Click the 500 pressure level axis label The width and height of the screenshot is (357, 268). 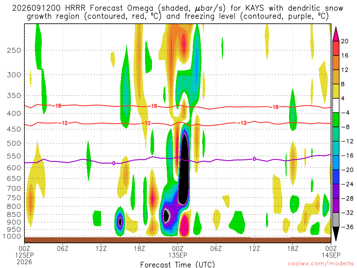click(x=14, y=143)
